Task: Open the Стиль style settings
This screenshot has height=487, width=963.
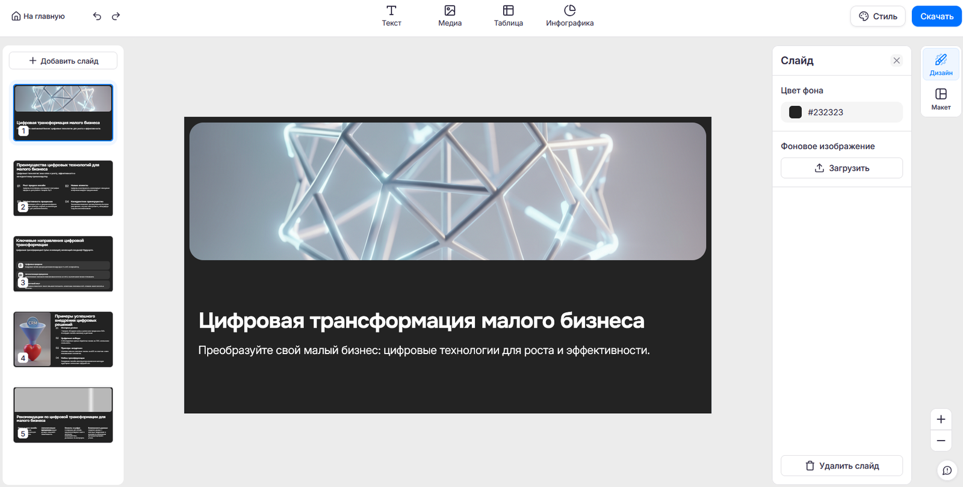Action: point(878,16)
